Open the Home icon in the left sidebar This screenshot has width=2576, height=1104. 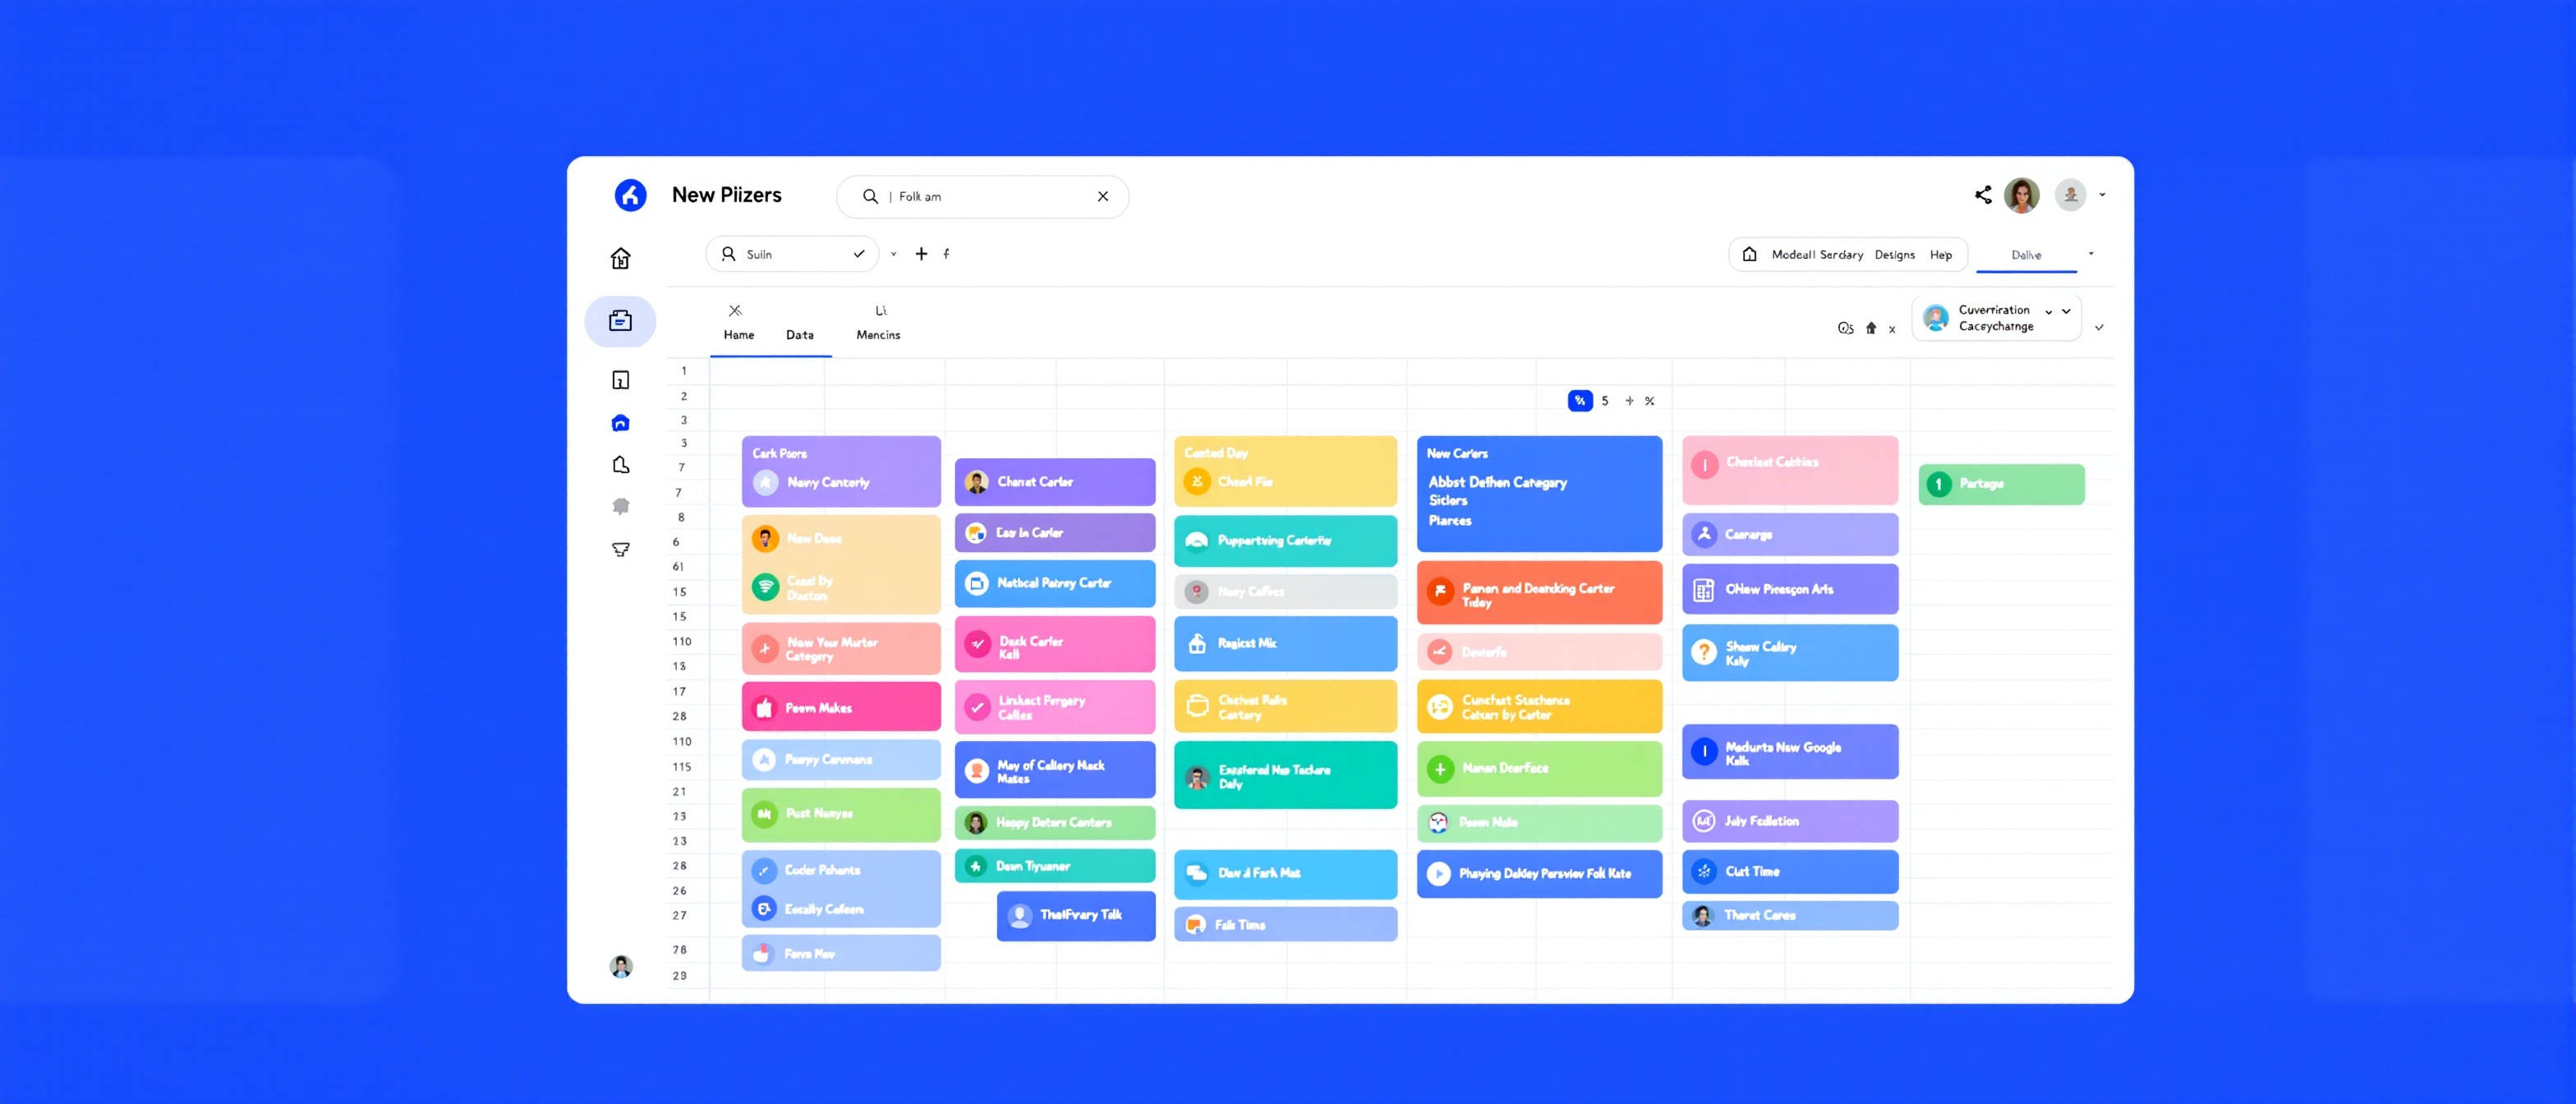pos(621,257)
